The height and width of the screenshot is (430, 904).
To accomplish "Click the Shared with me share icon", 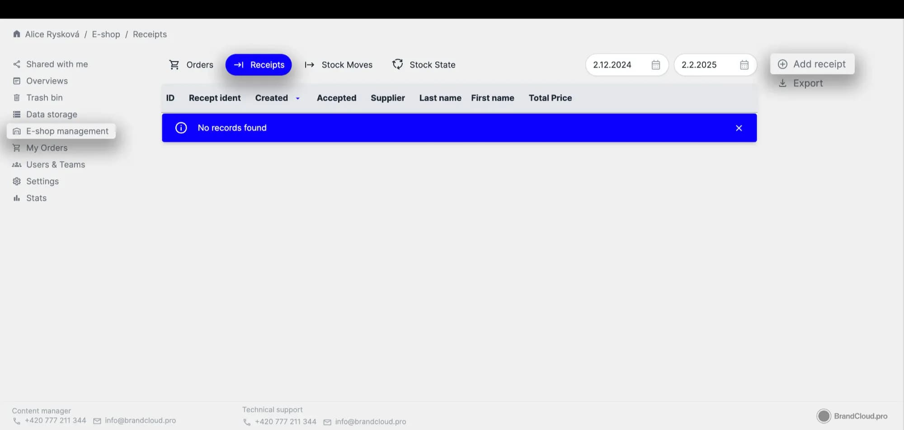I will pos(17,65).
